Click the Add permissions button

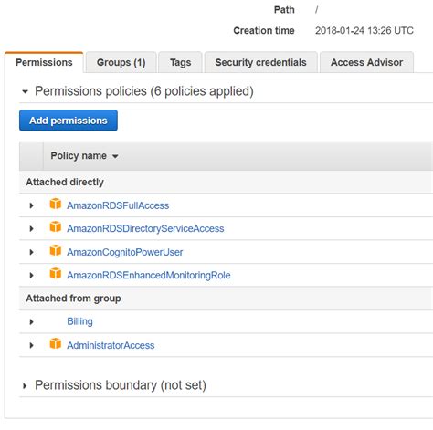[69, 121]
